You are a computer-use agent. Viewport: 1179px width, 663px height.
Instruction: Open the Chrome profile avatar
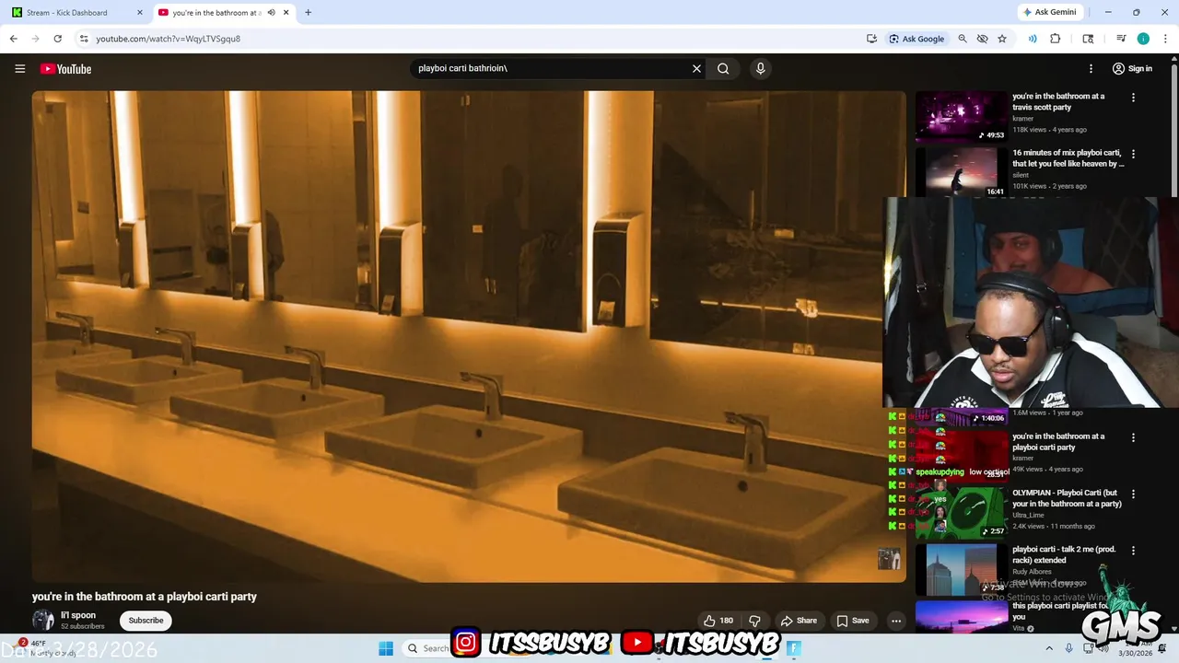[x=1143, y=39]
